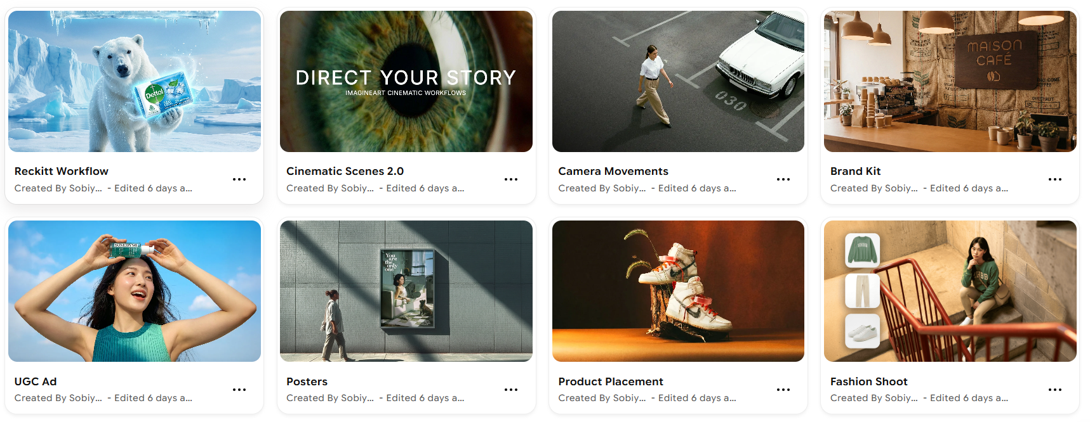
Task: Open the options menu for UGC Ad
Action: pos(239,389)
